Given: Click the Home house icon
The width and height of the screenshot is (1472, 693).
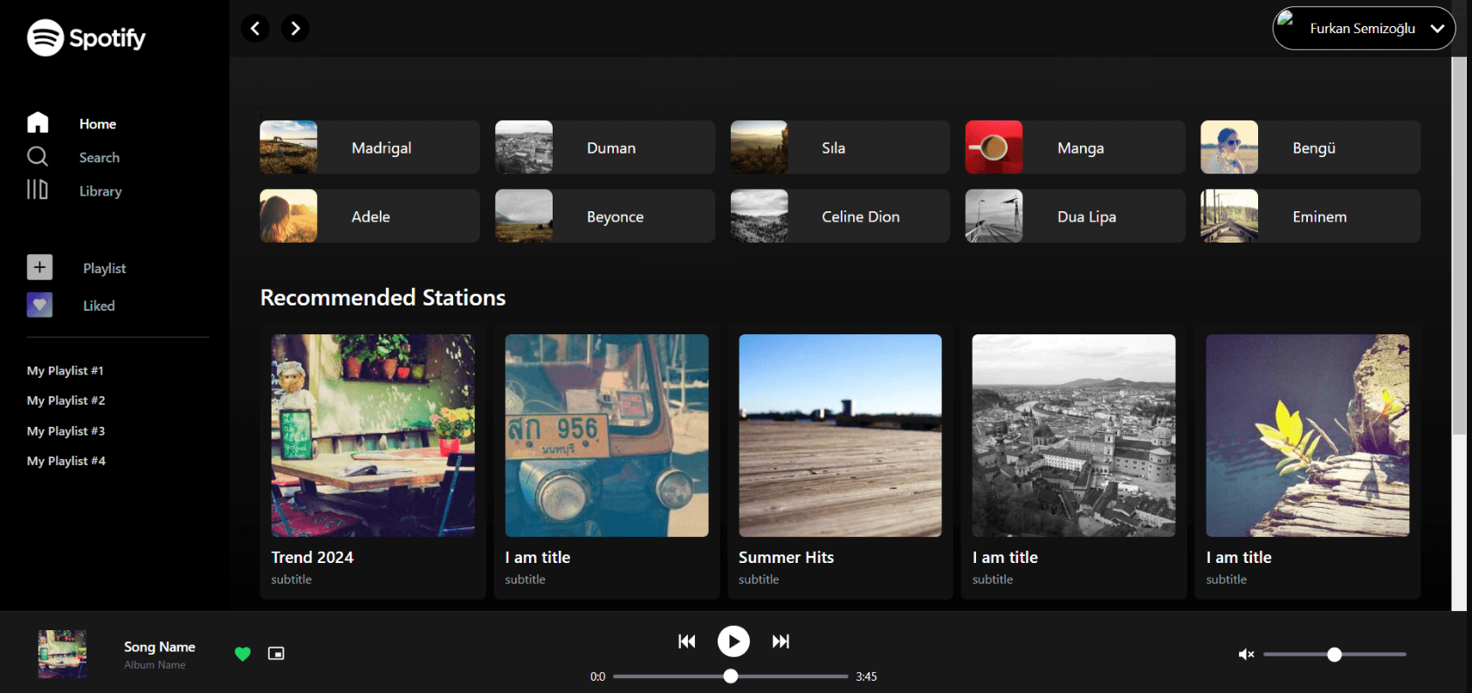Looking at the screenshot, I should (x=38, y=122).
